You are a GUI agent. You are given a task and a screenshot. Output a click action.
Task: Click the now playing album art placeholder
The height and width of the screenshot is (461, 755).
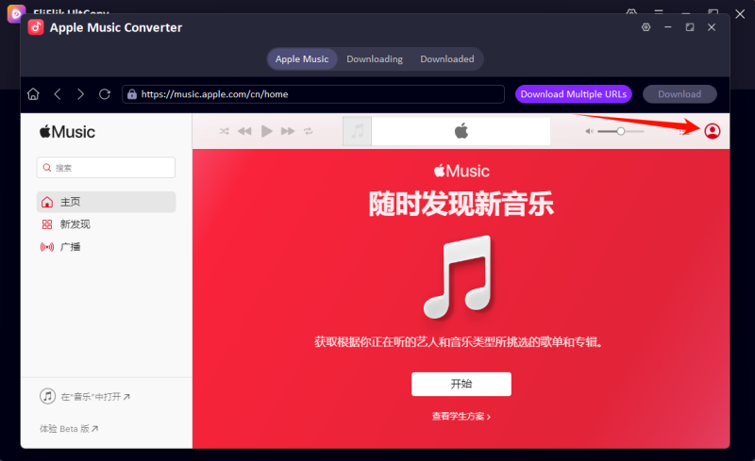point(357,131)
